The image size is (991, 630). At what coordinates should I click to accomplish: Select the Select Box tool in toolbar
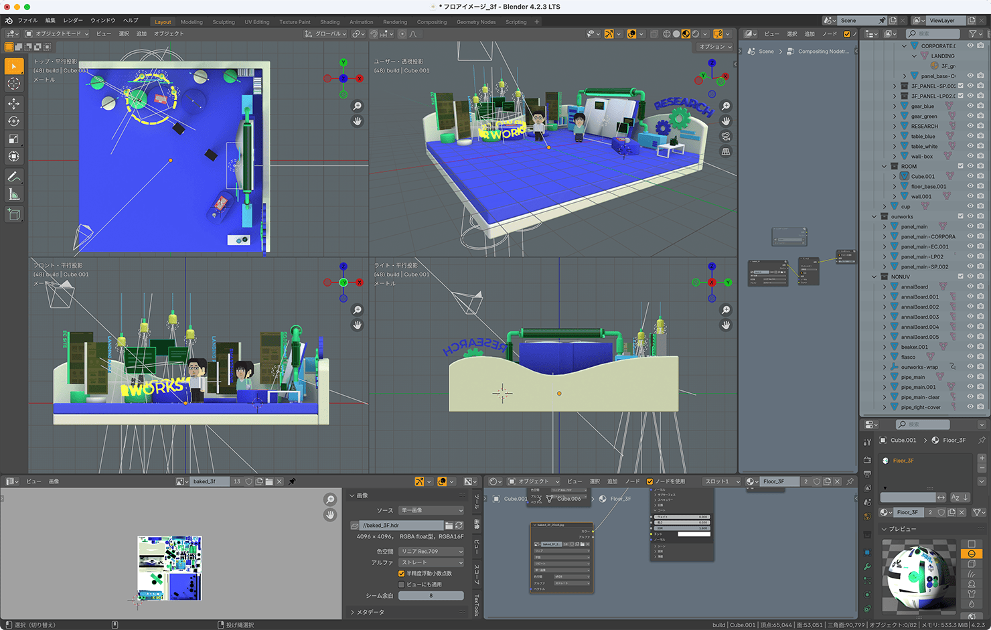pos(13,66)
